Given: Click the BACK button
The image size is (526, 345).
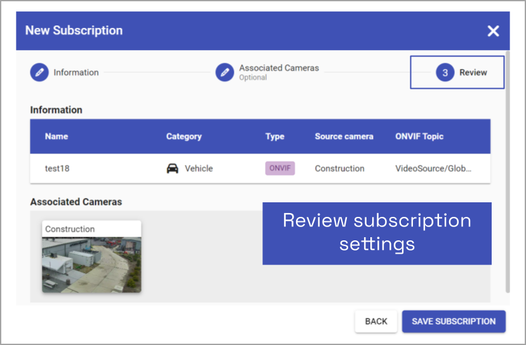Looking at the screenshot, I should 376,322.
